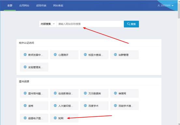The image size is (180, 125).
Task: Click the globe icon beside 知网
Action: [x=55, y=118]
